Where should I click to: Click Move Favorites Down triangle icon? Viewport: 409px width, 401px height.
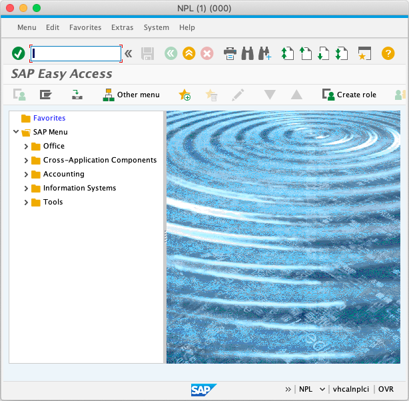pyautogui.click(x=270, y=95)
